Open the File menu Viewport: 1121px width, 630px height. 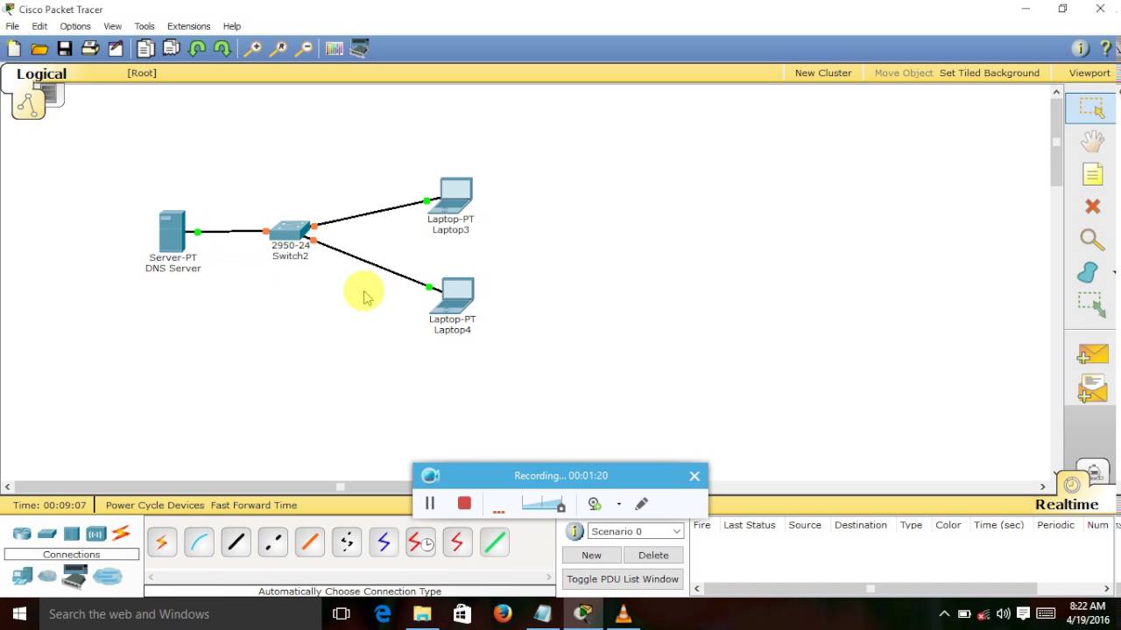[x=12, y=26]
